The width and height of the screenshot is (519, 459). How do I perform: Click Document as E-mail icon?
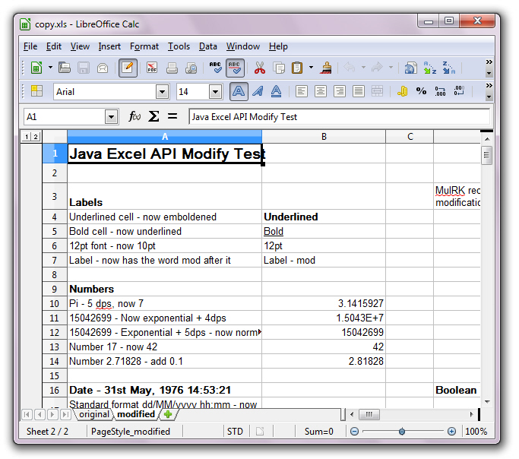103,68
